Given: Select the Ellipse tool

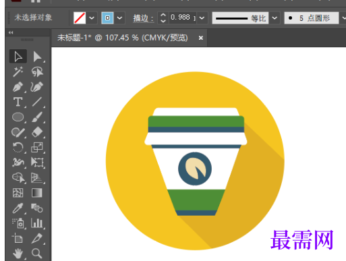Looking at the screenshot, I should click(x=18, y=117).
